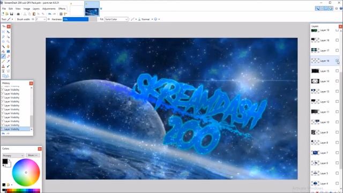Toggle Tools window button at top right
The image size is (343, 193).
[317, 9]
